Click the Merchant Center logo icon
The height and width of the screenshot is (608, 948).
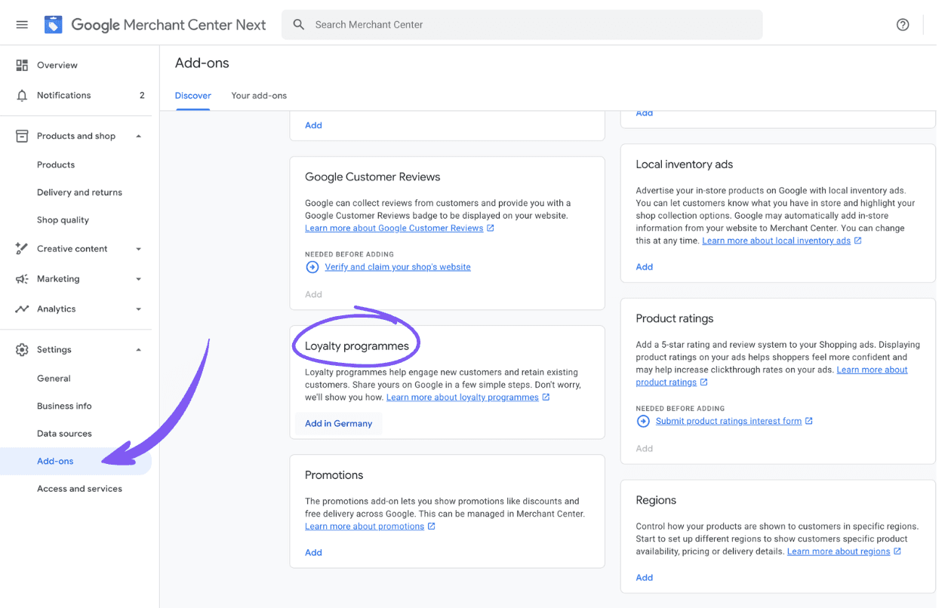53,25
